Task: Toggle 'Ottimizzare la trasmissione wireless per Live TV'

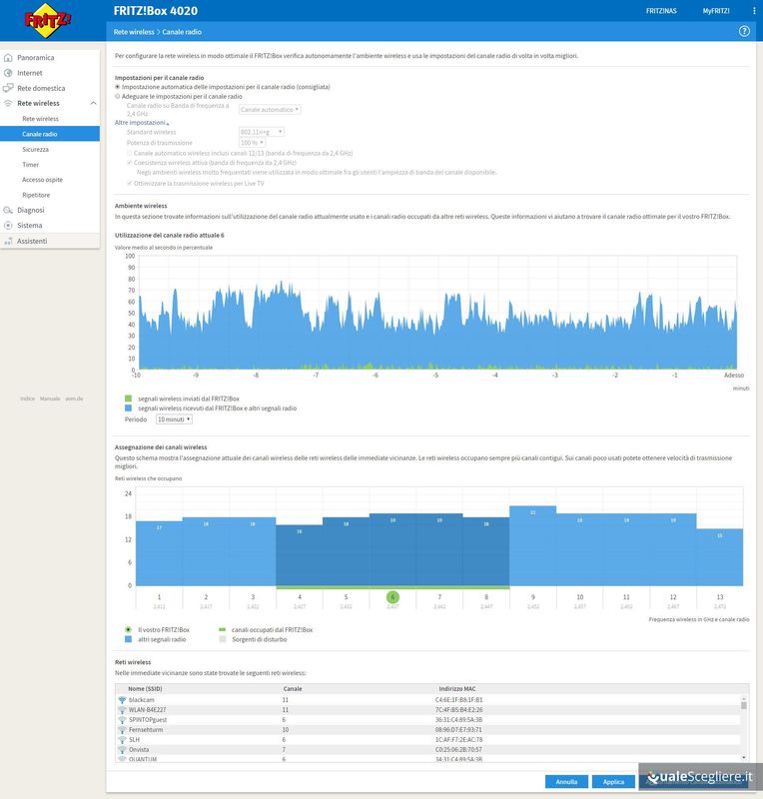Action: (x=130, y=183)
